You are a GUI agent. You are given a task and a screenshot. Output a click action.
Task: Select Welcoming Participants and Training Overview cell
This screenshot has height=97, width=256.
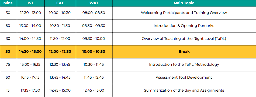pos(184,13)
